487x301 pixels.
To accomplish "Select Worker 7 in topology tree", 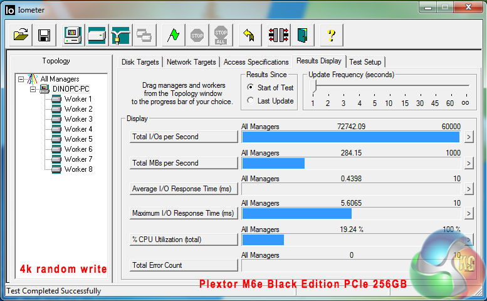I will pyautogui.click(x=78, y=159).
